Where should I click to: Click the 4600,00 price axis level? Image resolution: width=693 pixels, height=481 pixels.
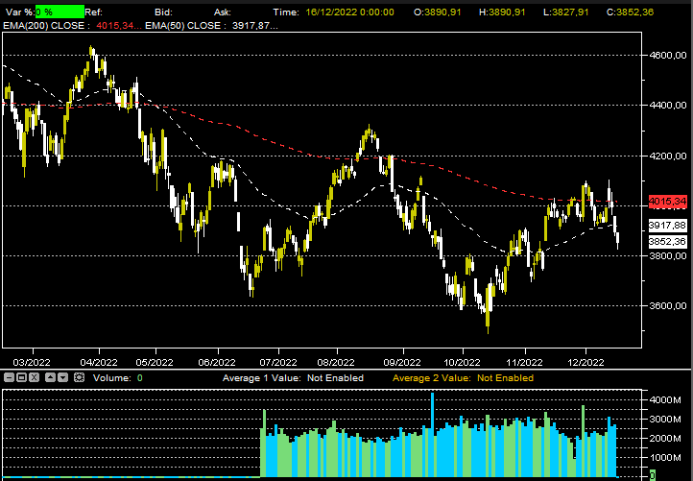[x=667, y=56]
